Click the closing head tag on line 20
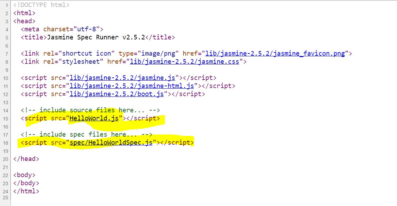This screenshot has height=206, width=397. coord(26,159)
